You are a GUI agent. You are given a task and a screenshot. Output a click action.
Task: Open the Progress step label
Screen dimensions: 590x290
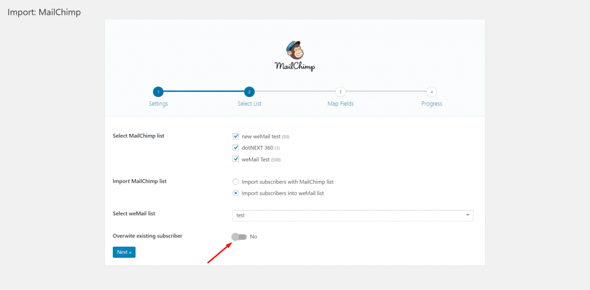(x=432, y=104)
